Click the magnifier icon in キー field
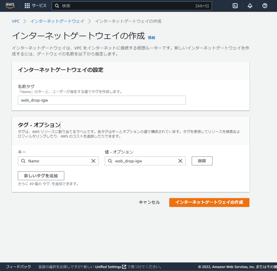 coord(23,161)
